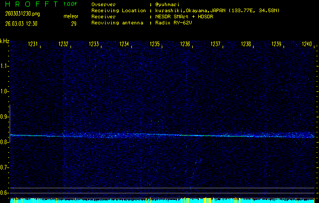Screen dimensions: 319x203
Task: Select the version label 1.00f
Action: click(70, 4)
